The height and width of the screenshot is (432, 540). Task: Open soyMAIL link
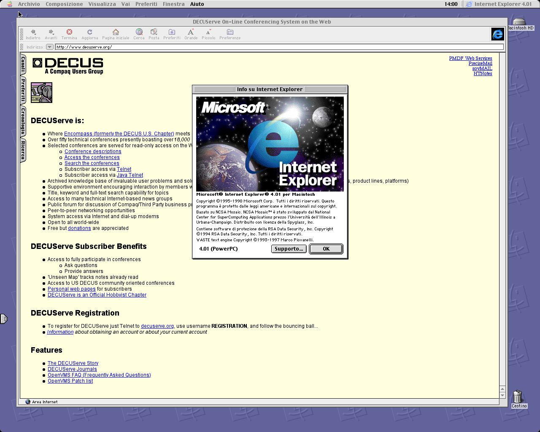point(482,68)
